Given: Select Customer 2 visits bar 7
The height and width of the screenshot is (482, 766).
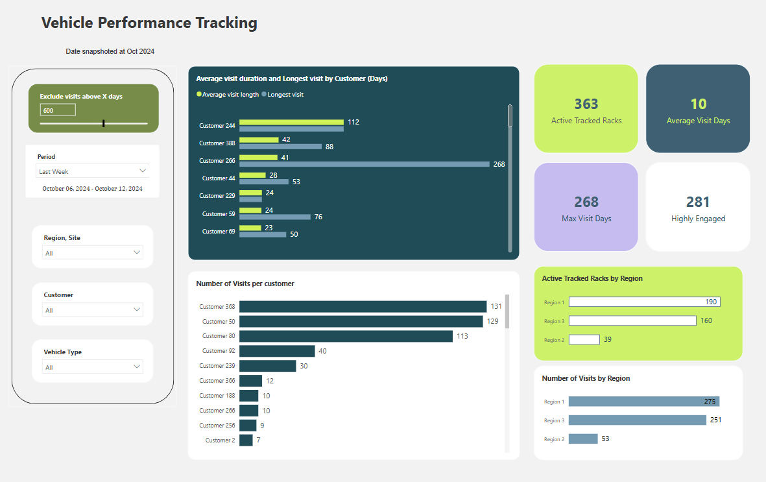Looking at the screenshot, I should (x=246, y=440).
